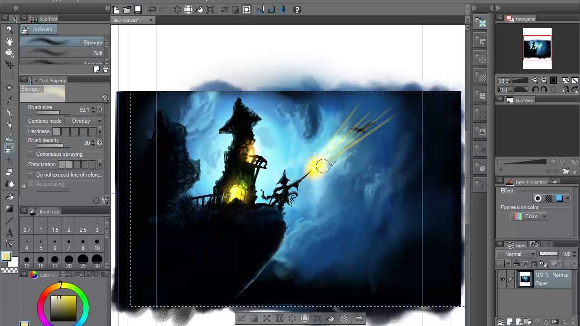Select the Pencil tool
This screenshot has width=580, height=326.
[9, 125]
